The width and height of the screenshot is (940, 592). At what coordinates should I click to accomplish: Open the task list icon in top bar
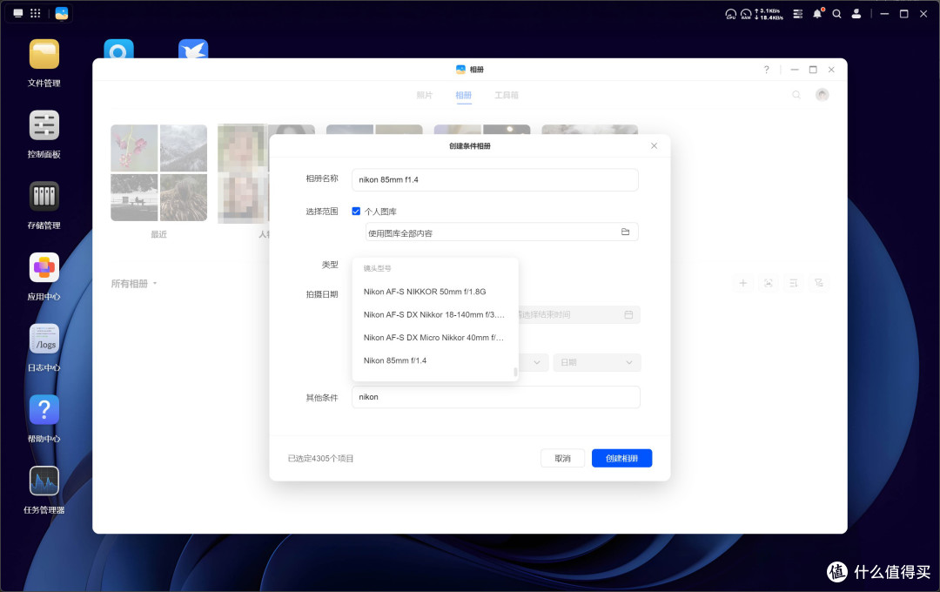pos(797,13)
